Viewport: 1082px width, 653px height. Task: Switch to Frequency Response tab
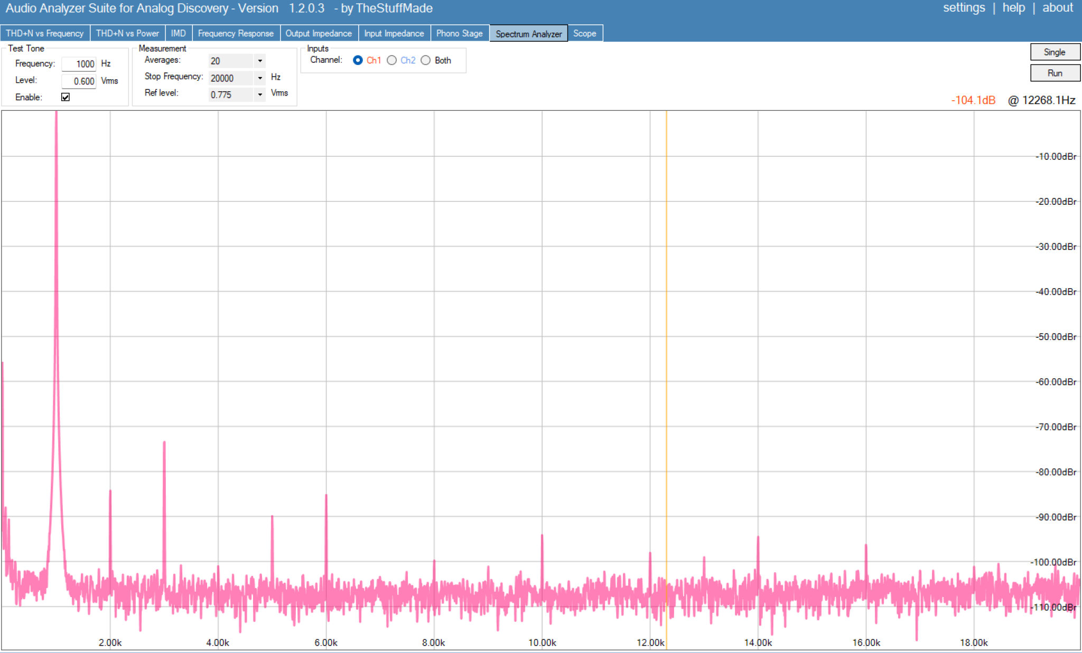236,33
